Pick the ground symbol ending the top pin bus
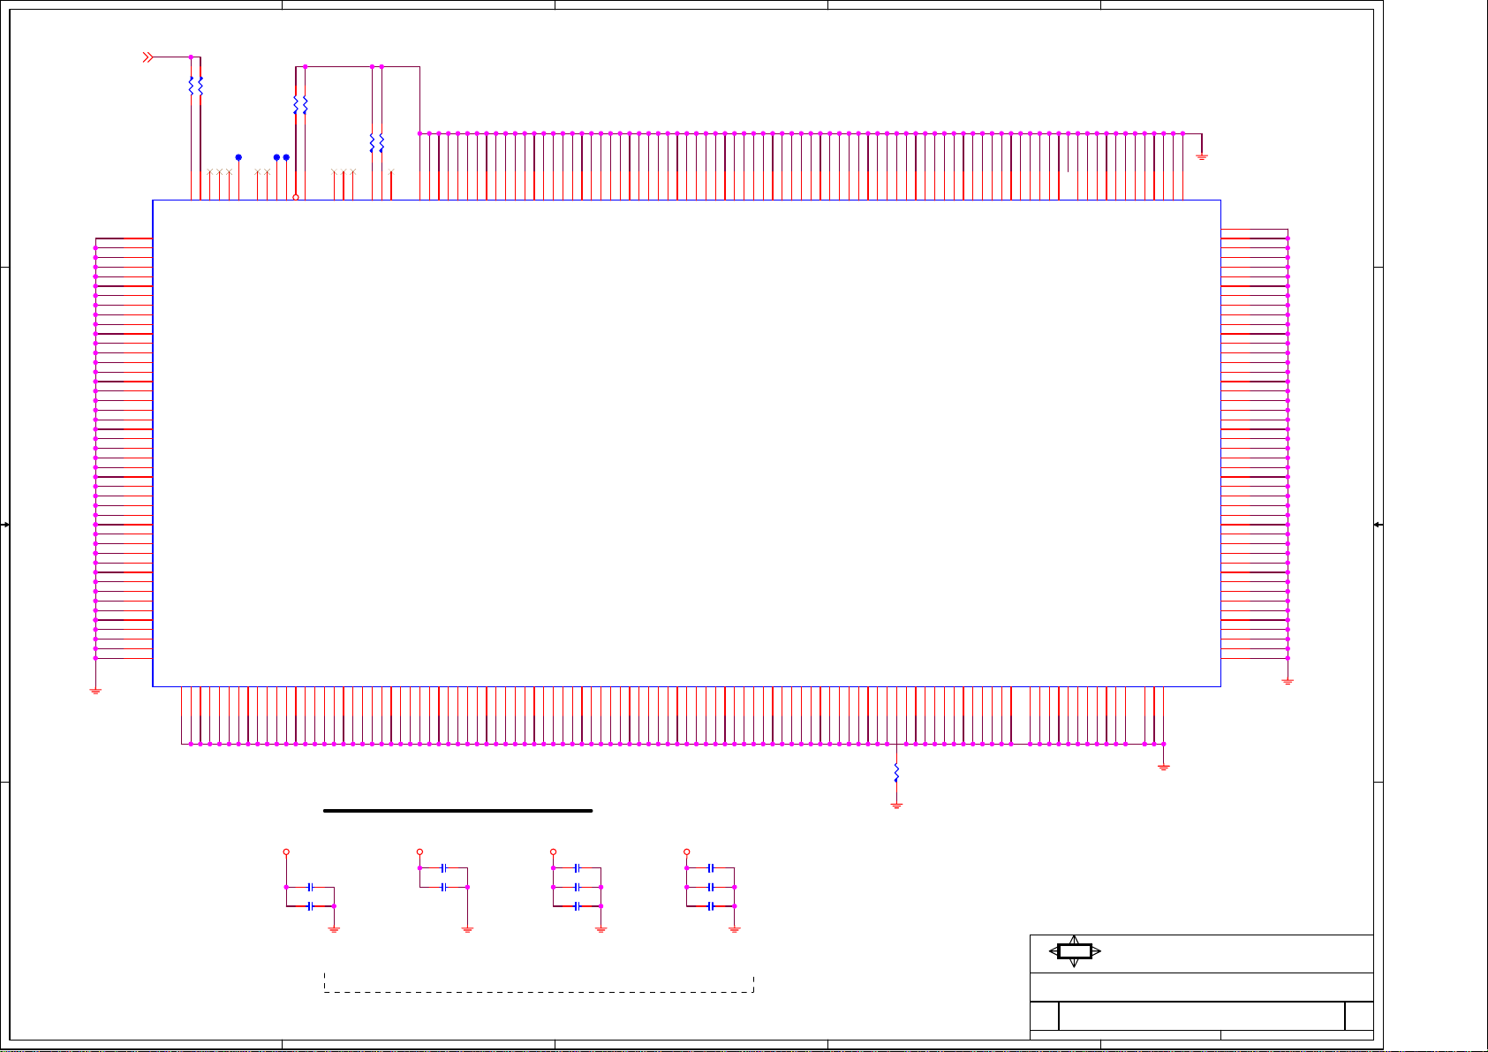 coord(1202,157)
